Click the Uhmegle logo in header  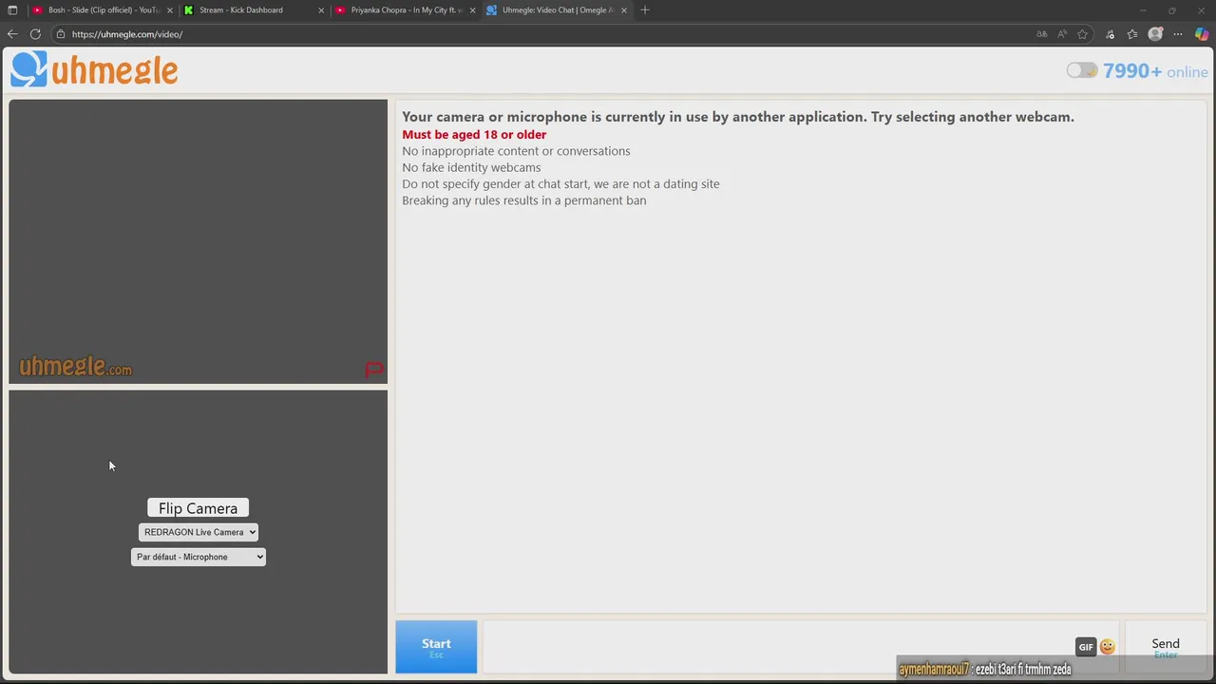[94, 69]
